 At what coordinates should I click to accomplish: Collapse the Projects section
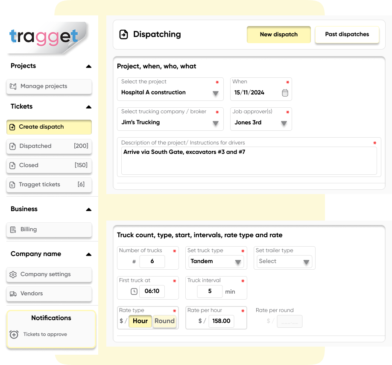[89, 66]
